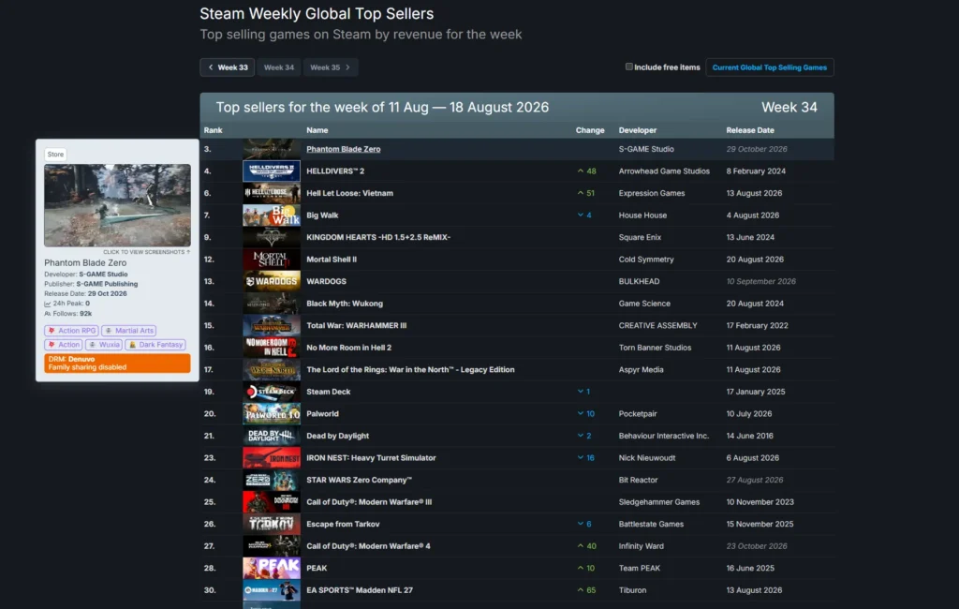Screen dimensions: 959x609
Task: Click the Hell Let Loose: Vietnam thumbnail
Action: (272, 193)
